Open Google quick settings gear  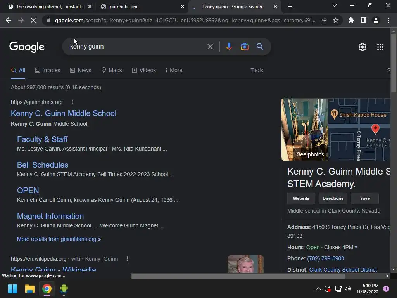click(x=362, y=47)
